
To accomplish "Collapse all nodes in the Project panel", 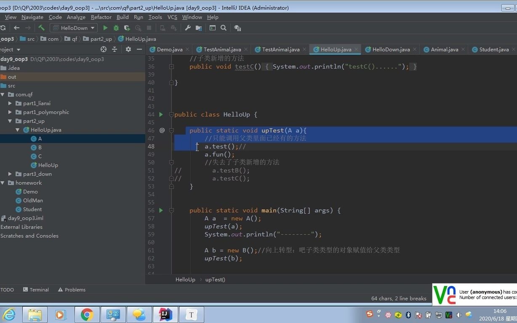I will pos(115,49).
